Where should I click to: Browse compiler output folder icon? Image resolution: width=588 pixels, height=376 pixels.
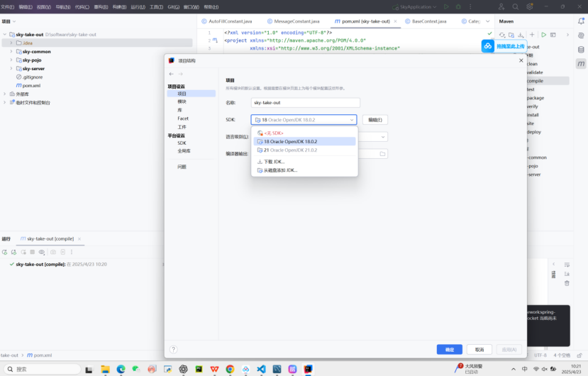click(382, 154)
